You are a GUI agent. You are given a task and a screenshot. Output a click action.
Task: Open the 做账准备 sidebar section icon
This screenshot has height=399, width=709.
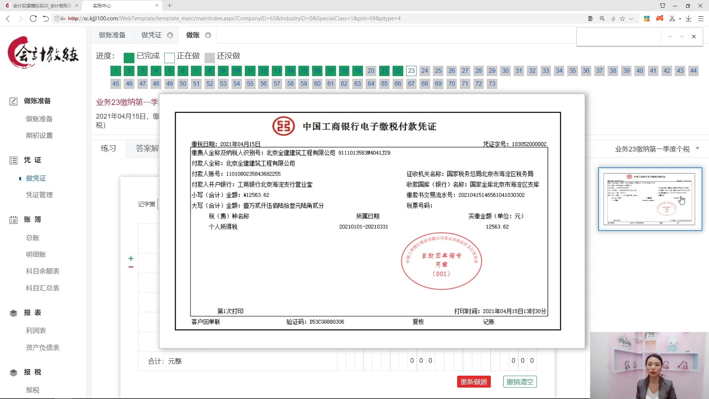(x=13, y=101)
